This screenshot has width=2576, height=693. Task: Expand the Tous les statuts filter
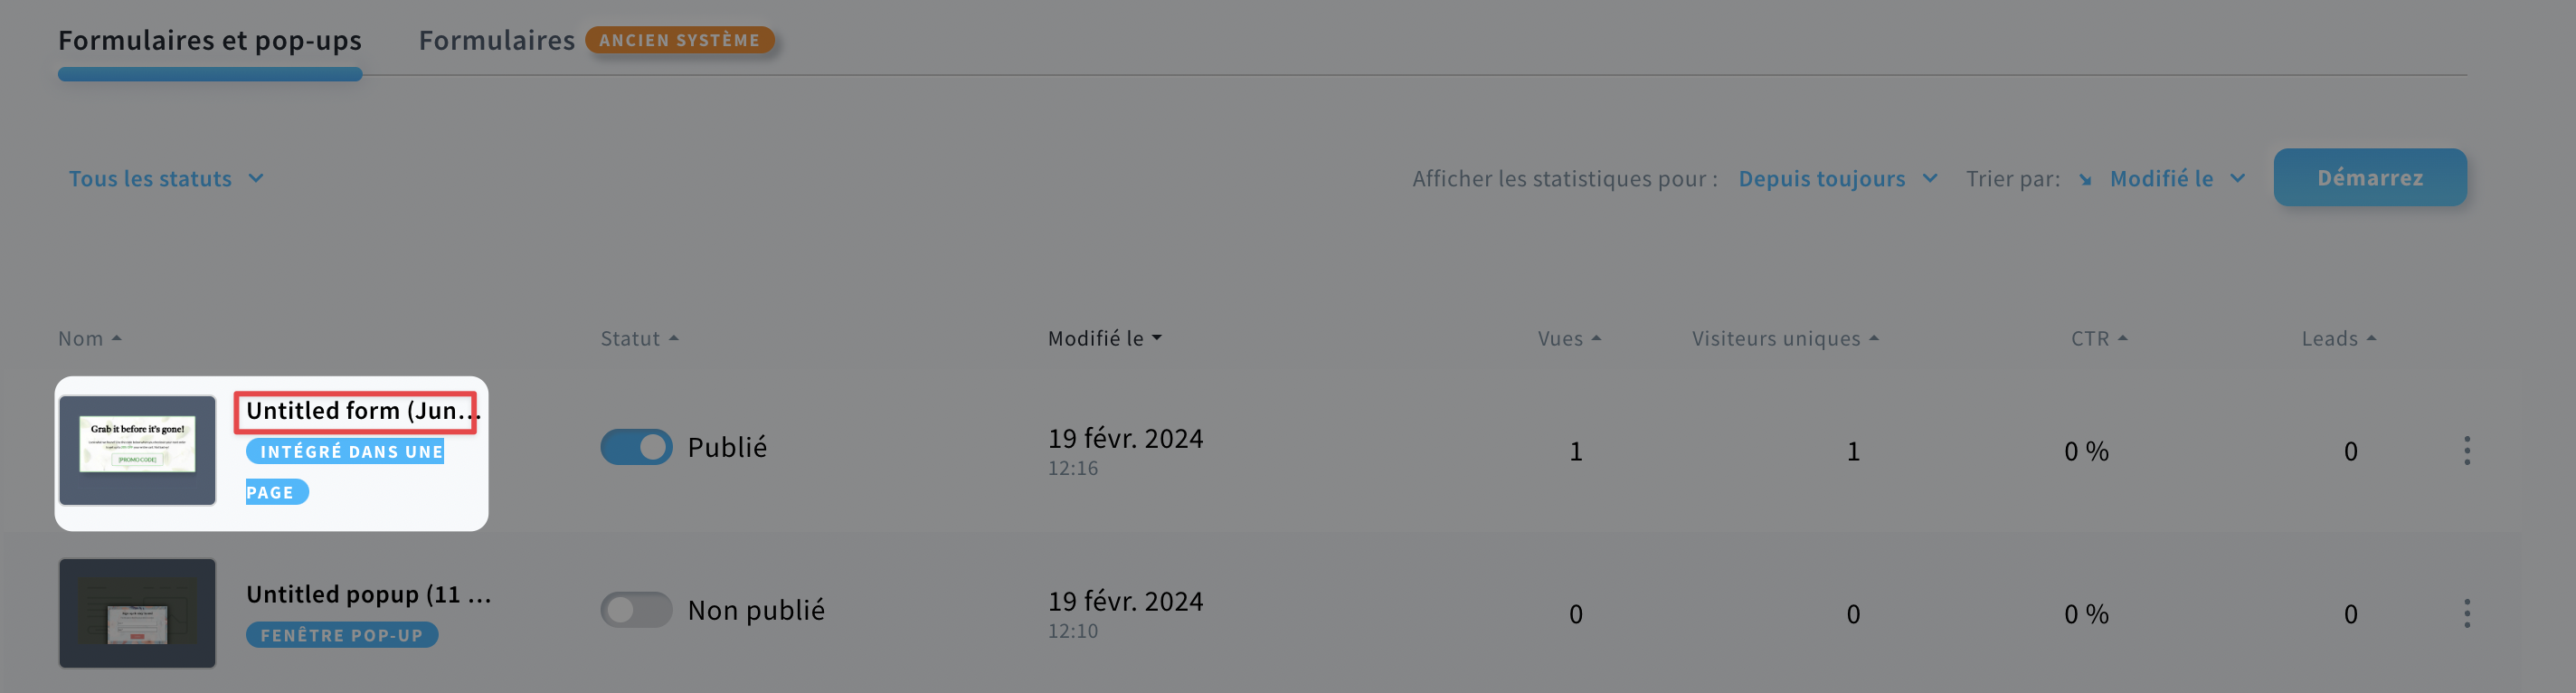click(166, 179)
